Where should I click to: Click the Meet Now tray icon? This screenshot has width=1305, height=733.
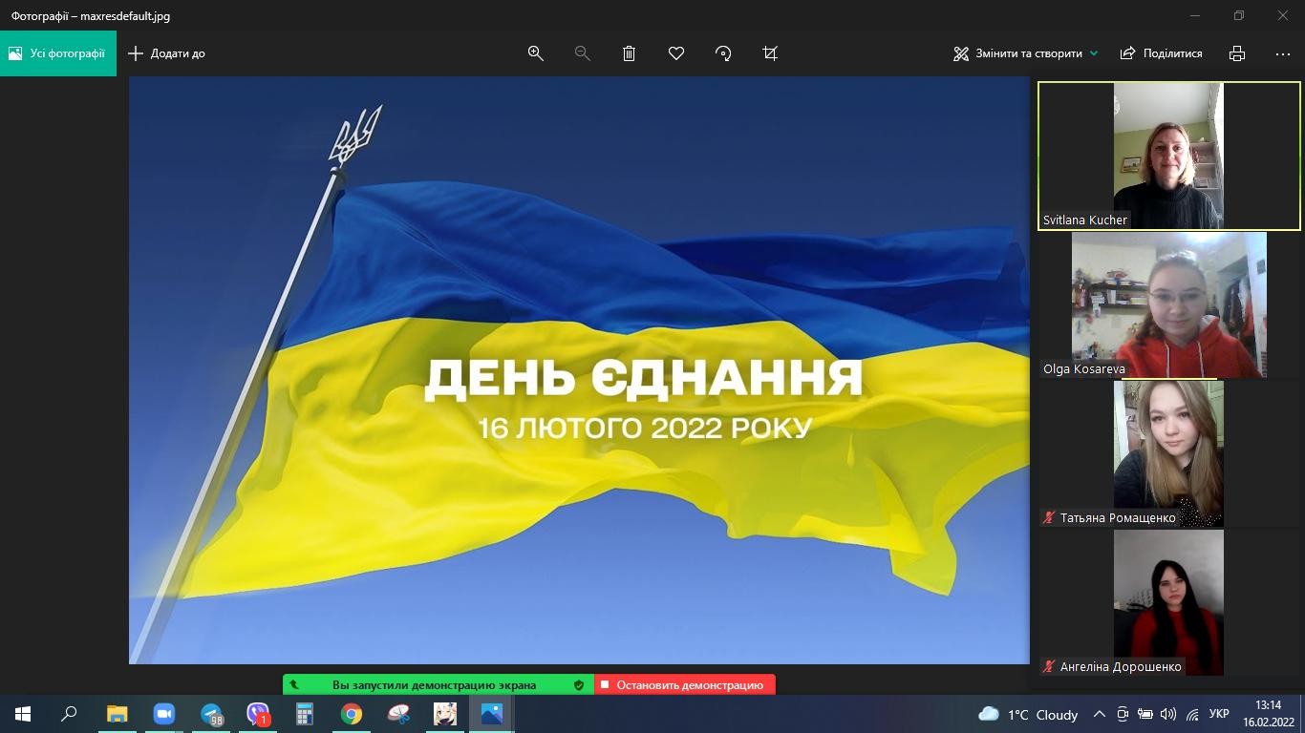tap(1123, 714)
